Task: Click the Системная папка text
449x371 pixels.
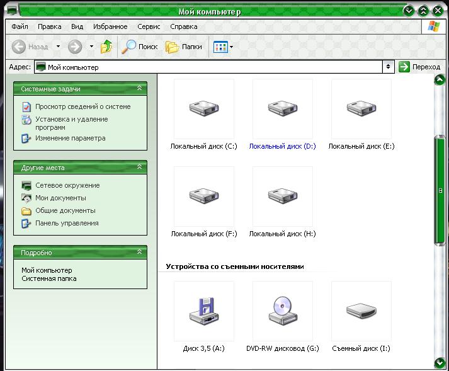Action: coord(49,278)
